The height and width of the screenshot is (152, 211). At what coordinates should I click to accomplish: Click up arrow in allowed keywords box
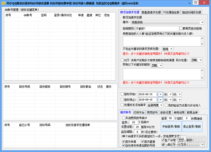202,38
